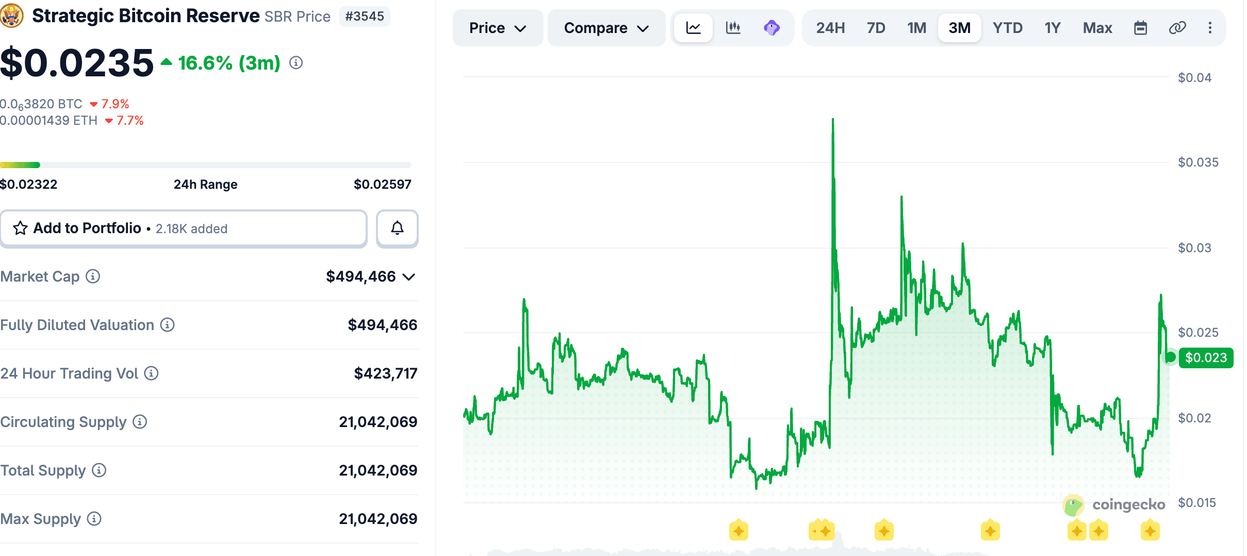1247x556 pixels.
Task: Show Max Supply info icon
Action: coord(94,519)
